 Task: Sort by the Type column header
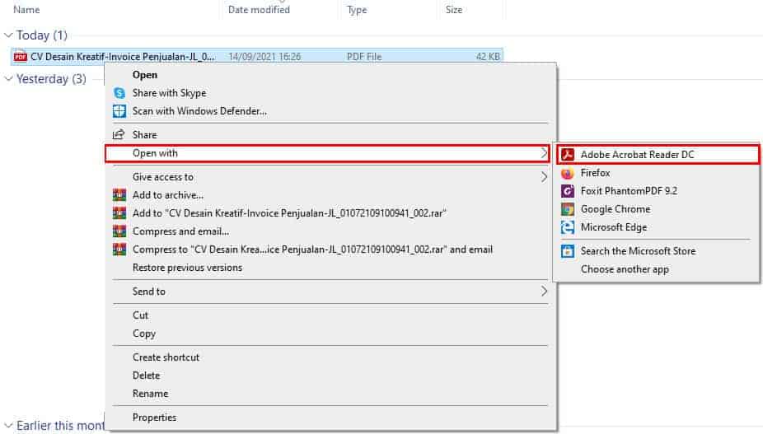pos(357,10)
